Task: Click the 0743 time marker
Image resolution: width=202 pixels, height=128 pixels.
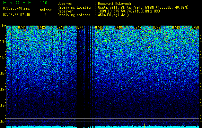Action: point(60,28)
